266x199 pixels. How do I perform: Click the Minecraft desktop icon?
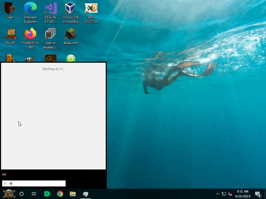pos(71,36)
